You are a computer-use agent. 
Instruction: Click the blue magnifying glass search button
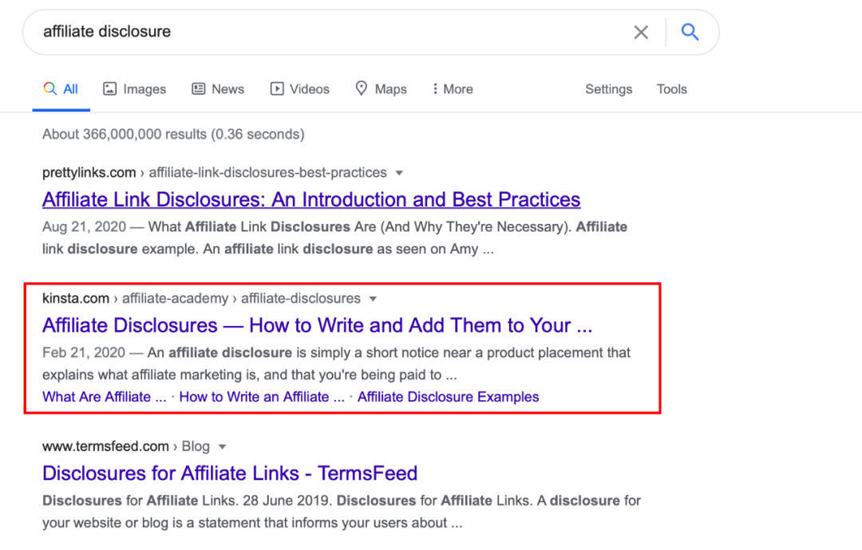click(690, 32)
